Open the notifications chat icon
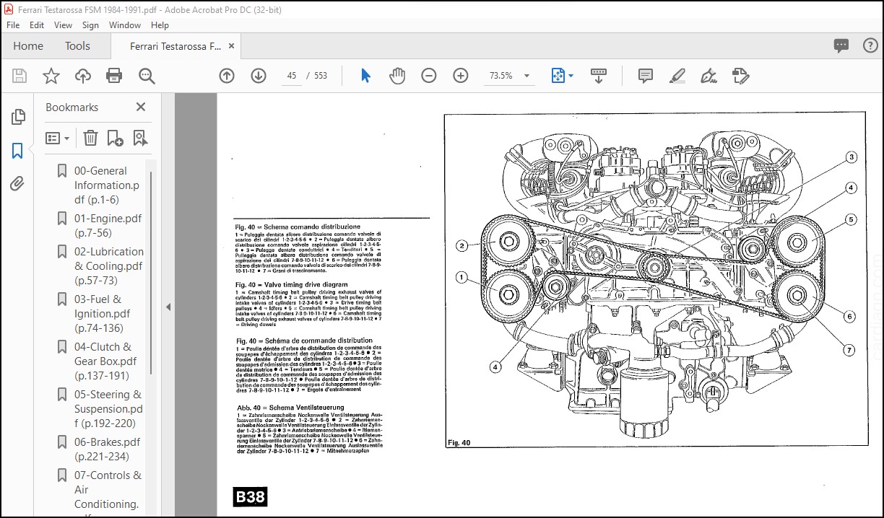The width and height of the screenshot is (884, 518). tap(841, 45)
